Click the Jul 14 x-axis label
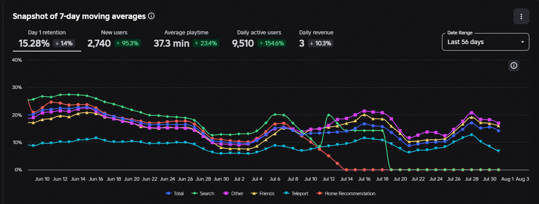 346,179
